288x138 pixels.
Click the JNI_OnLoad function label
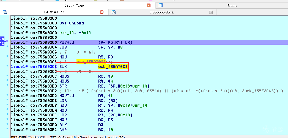72,23
